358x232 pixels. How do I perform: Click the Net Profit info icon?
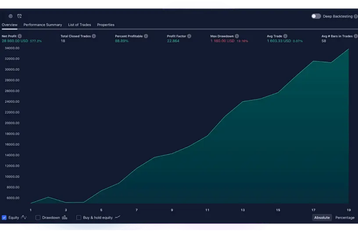click(20, 36)
